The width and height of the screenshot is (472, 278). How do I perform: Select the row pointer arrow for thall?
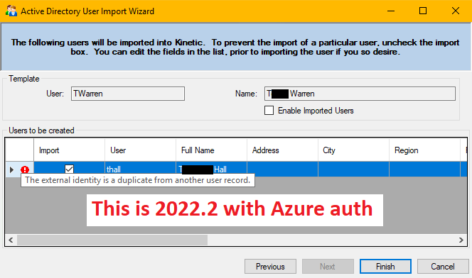(11, 169)
